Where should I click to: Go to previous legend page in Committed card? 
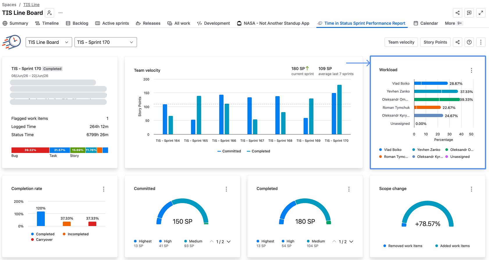click(211, 241)
